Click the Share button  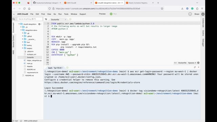click(x=197, y=14)
